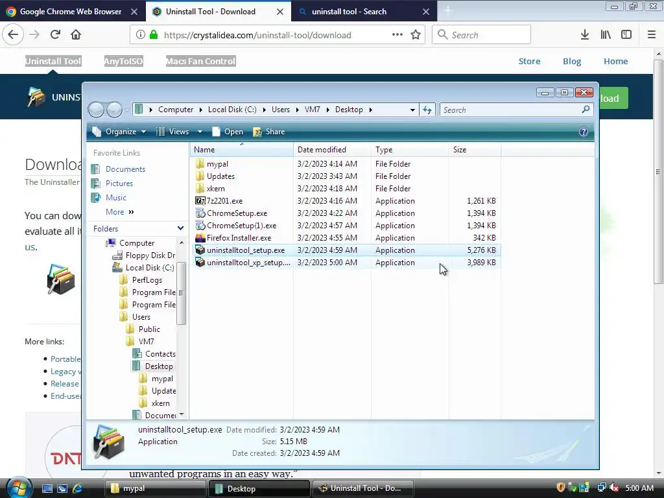The width and height of the screenshot is (664, 498).
Task: Sort files by the Name column header
Action: pos(242,150)
